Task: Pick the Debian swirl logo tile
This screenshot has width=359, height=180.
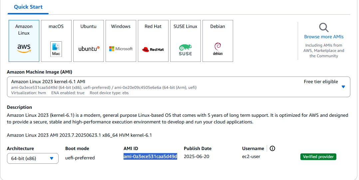Action: click(218, 41)
